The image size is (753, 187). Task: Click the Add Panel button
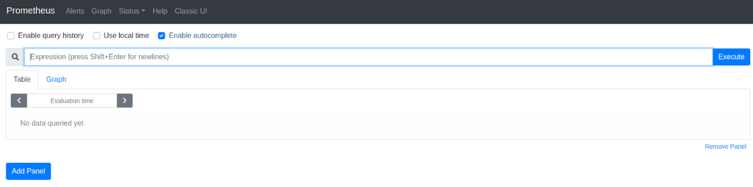point(28,171)
